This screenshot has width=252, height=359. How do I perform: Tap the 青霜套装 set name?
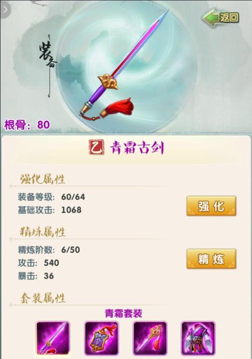(123, 313)
